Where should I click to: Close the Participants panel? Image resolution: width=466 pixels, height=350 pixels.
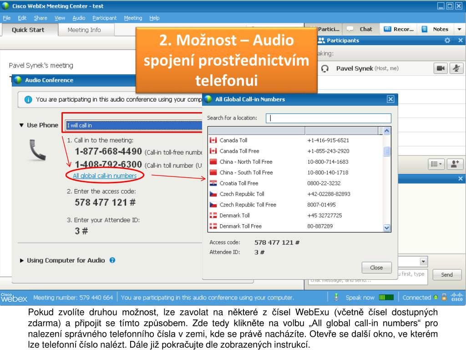(x=461, y=41)
